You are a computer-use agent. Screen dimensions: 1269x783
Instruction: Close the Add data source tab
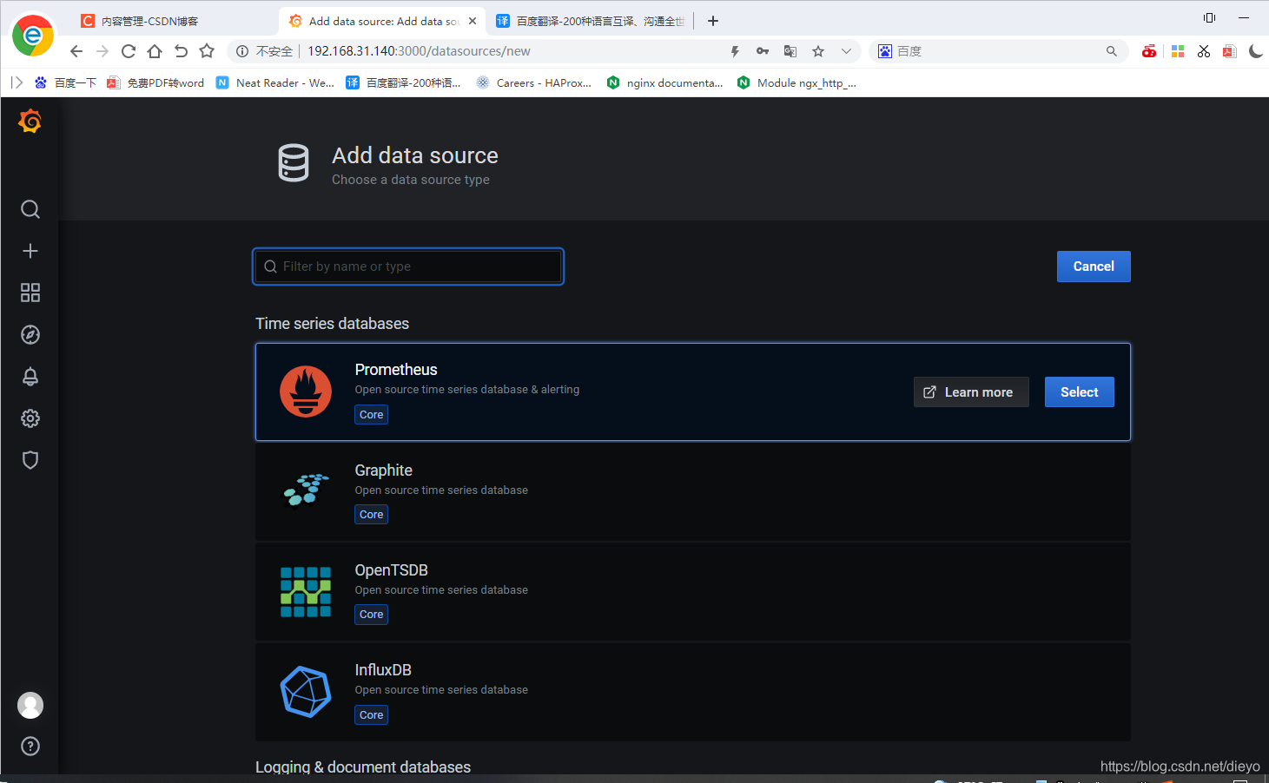[x=473, y=21]
